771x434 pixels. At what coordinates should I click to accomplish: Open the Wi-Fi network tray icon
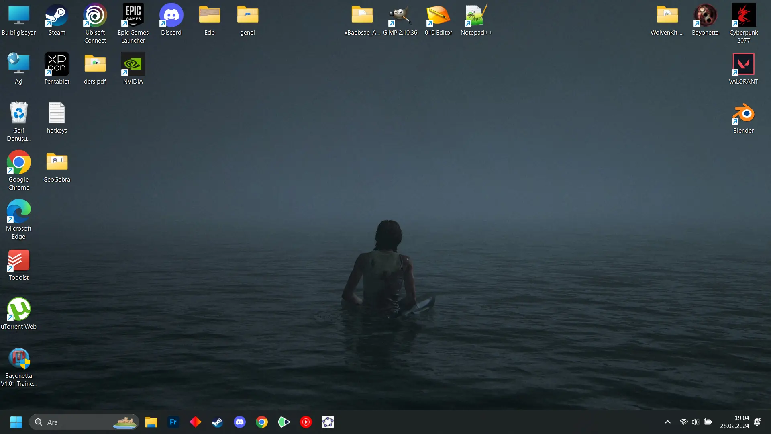coord(683,422)
